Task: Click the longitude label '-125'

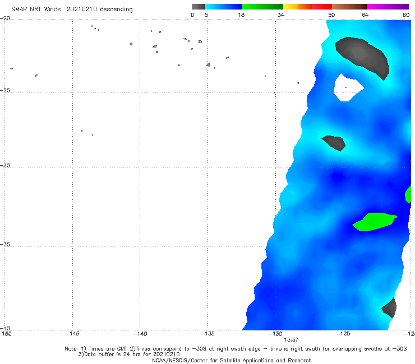Action: click(343, 334)
